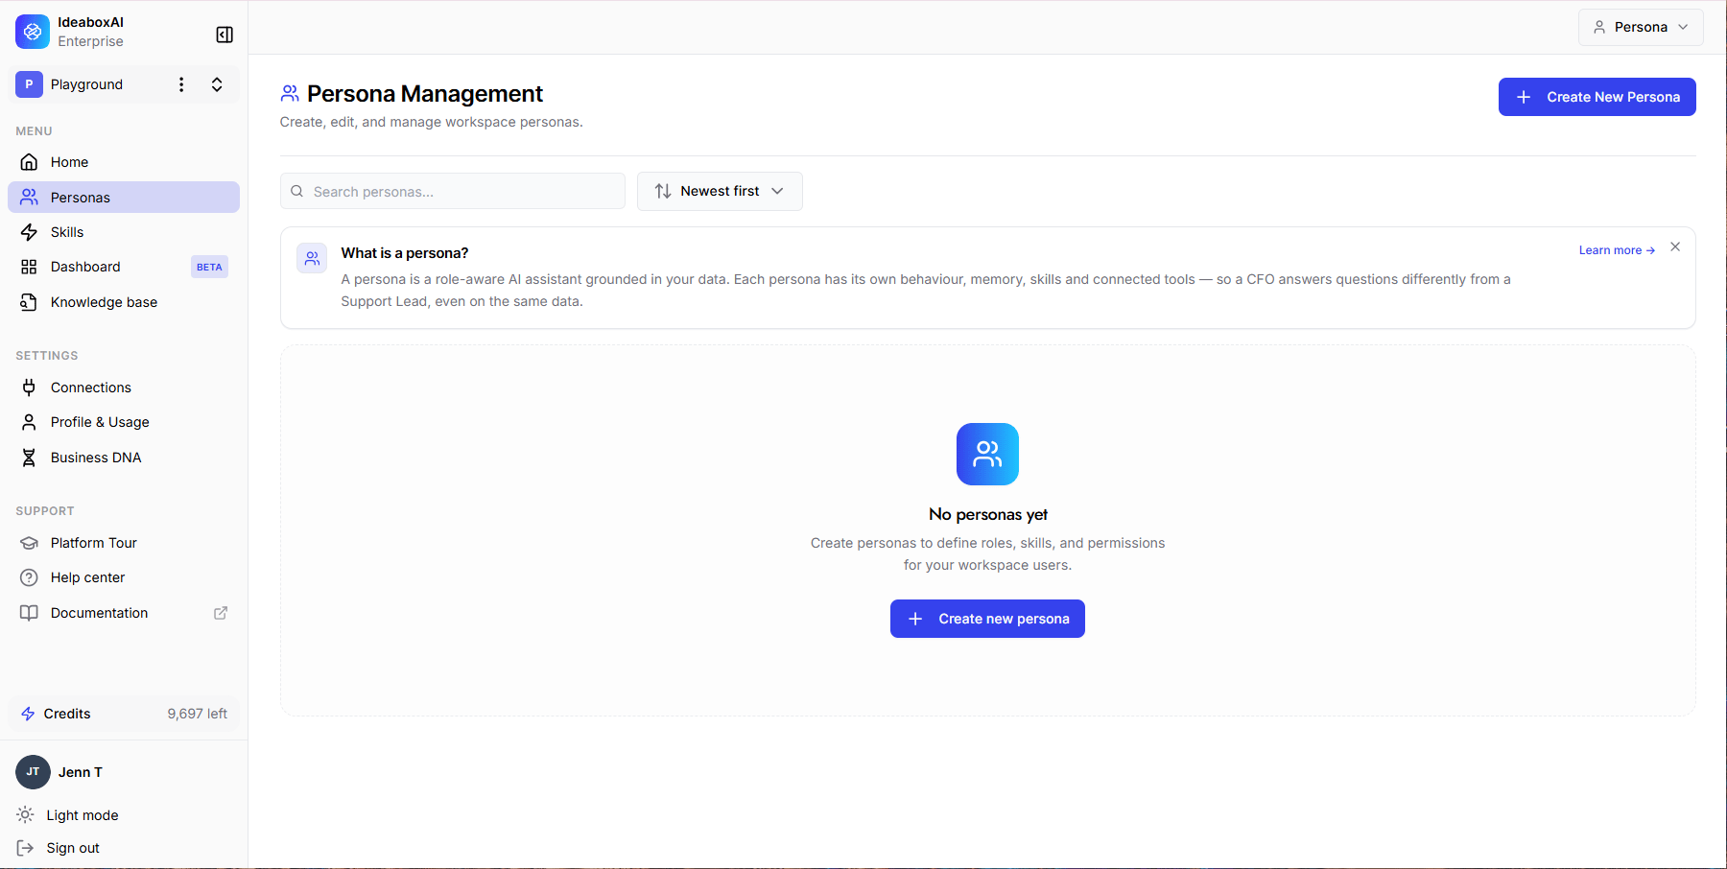This screenshot has height=869, width=1727.
Task: Click Create New Persona button
Action: coord(1597,97)
